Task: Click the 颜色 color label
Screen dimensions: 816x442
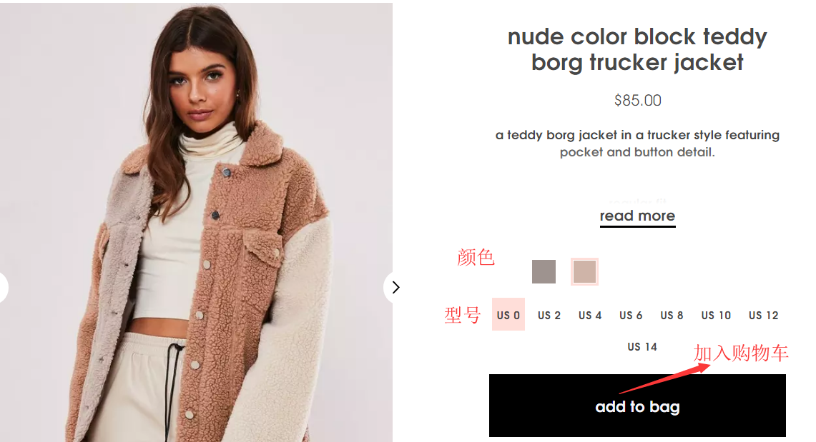Action: tap(475, 258)
